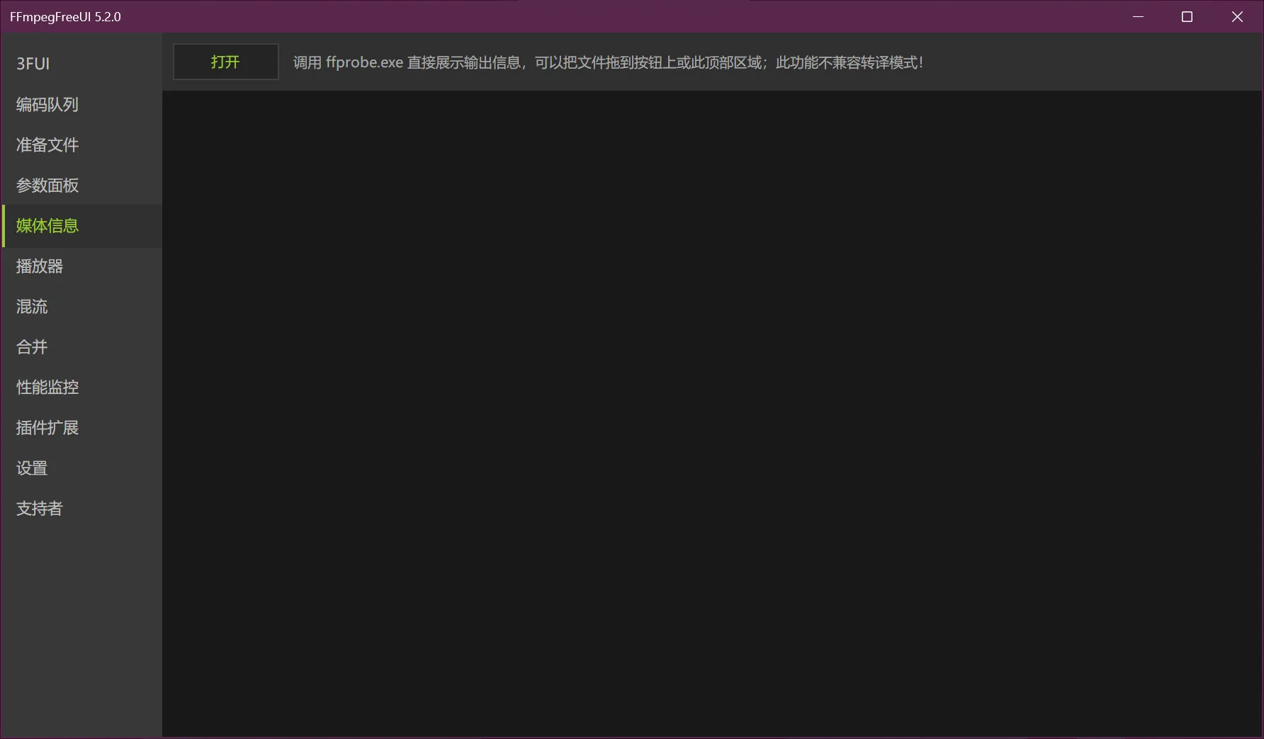Click the 打开 open file button

click(225, 62)
